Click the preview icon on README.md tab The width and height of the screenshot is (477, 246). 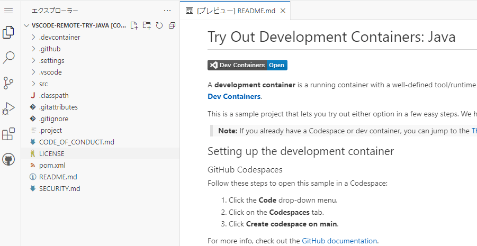pos(189,11)
